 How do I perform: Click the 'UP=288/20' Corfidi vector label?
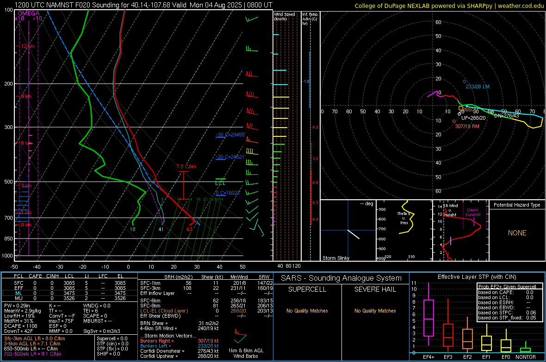pyautogui.click(x=473, y=118)
